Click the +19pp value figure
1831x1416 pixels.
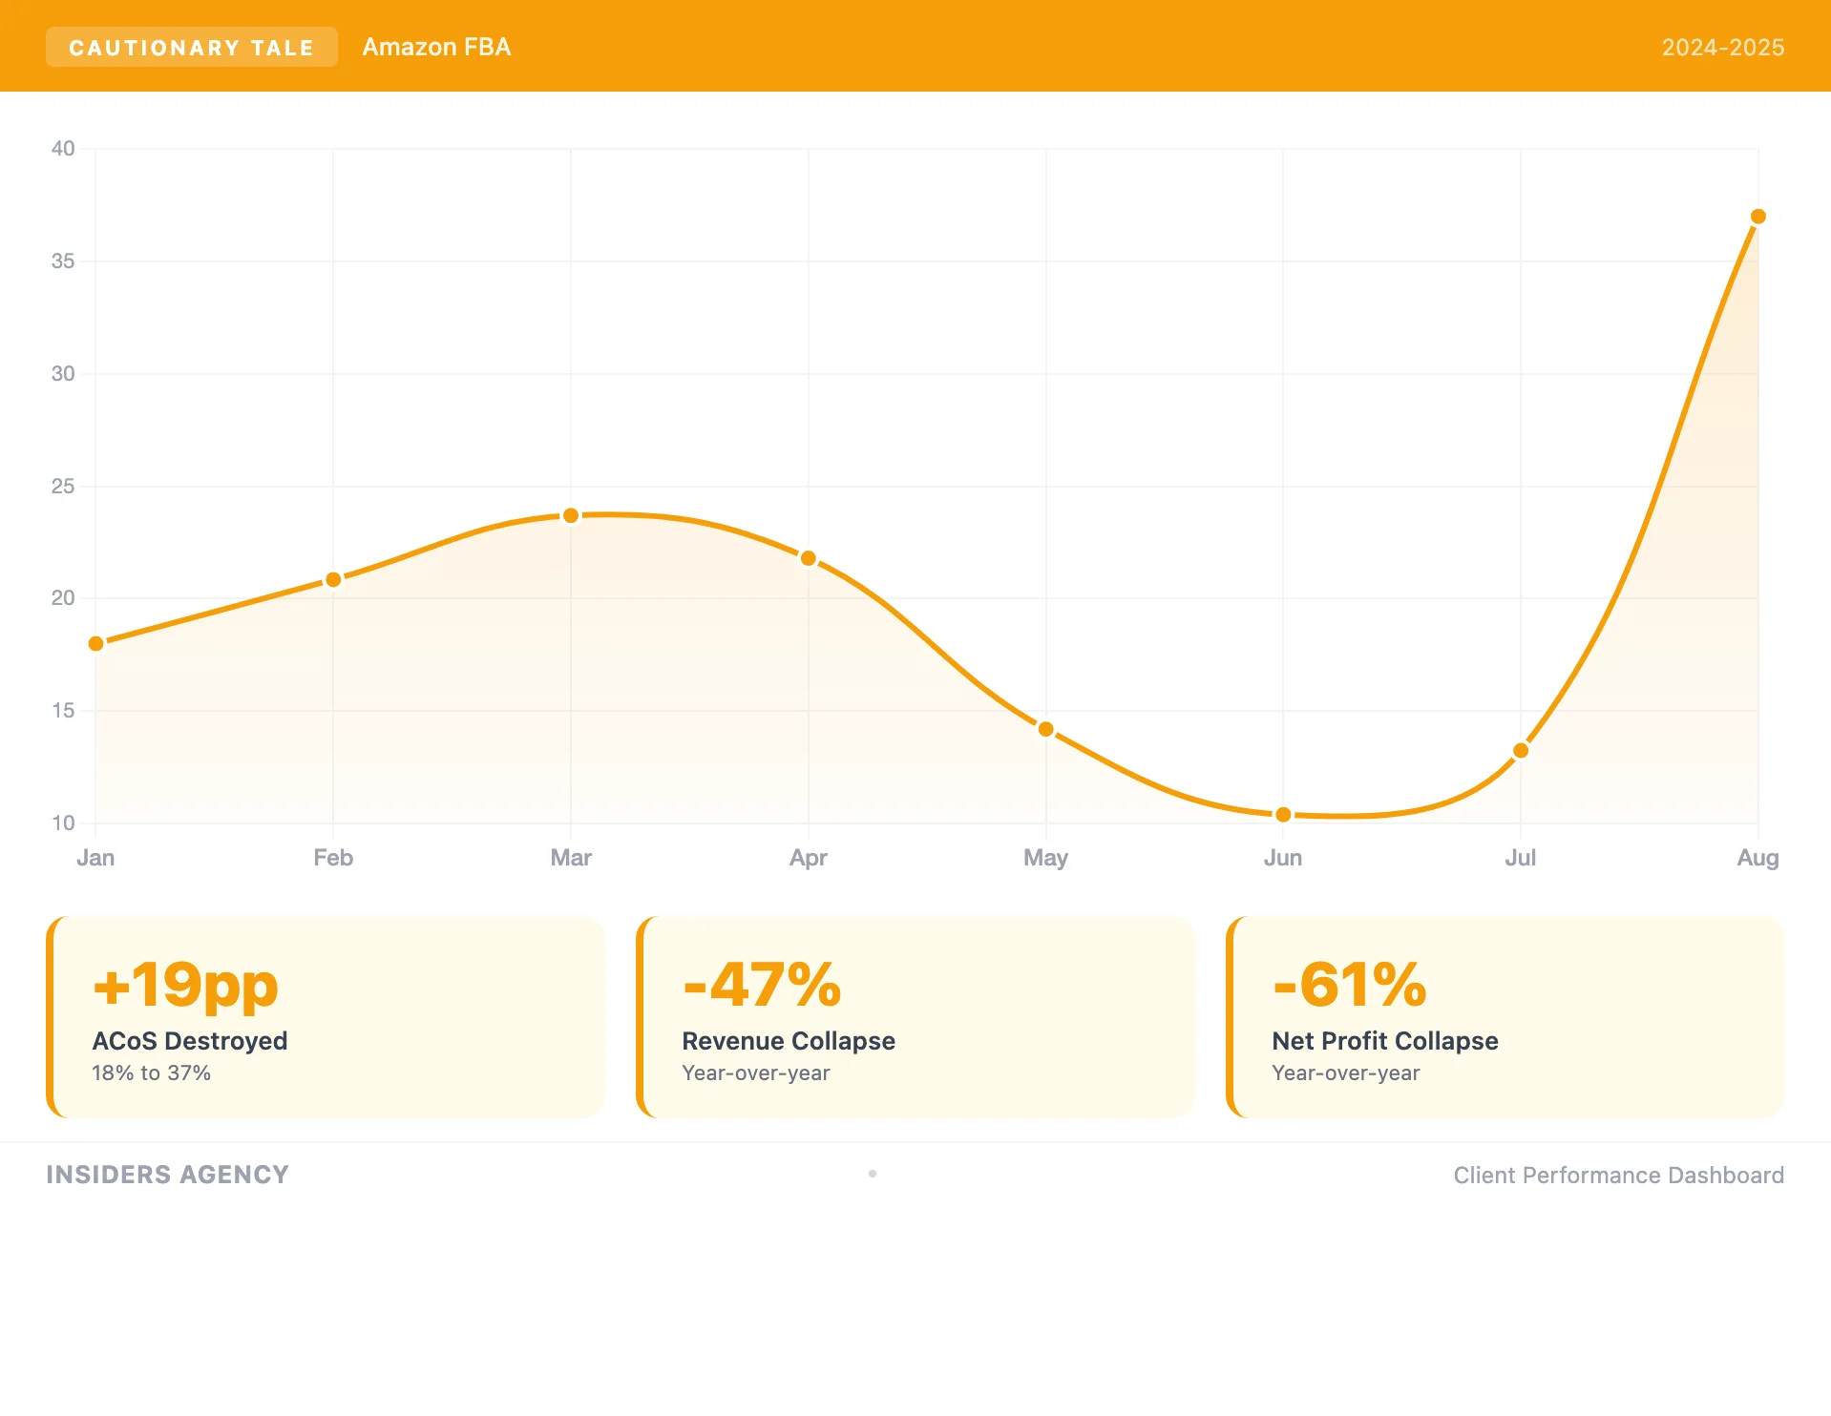coord(185,985)
